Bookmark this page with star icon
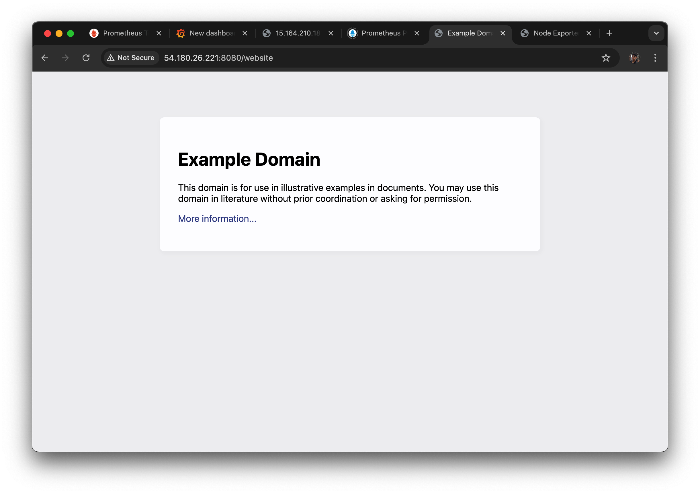This screenshot has height=494, width=700. point(606,58)
